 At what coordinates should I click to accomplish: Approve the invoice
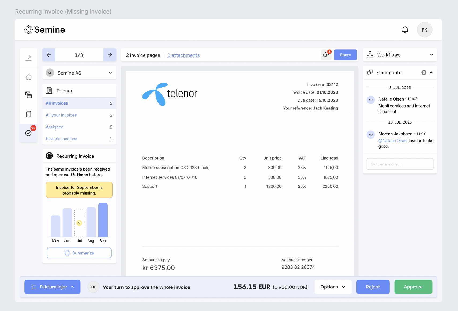click(413, 287)
